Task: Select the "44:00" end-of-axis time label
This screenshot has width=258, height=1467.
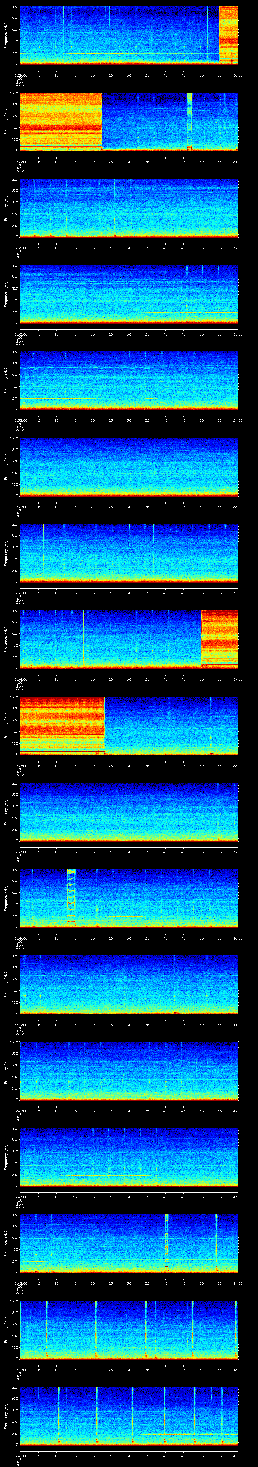Action: [238, 1283]
